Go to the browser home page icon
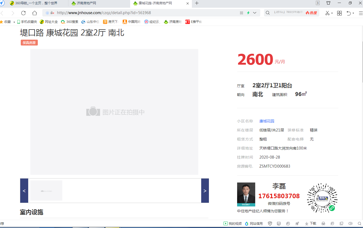This screenshot has height=228, width=363. coord(35,13)
